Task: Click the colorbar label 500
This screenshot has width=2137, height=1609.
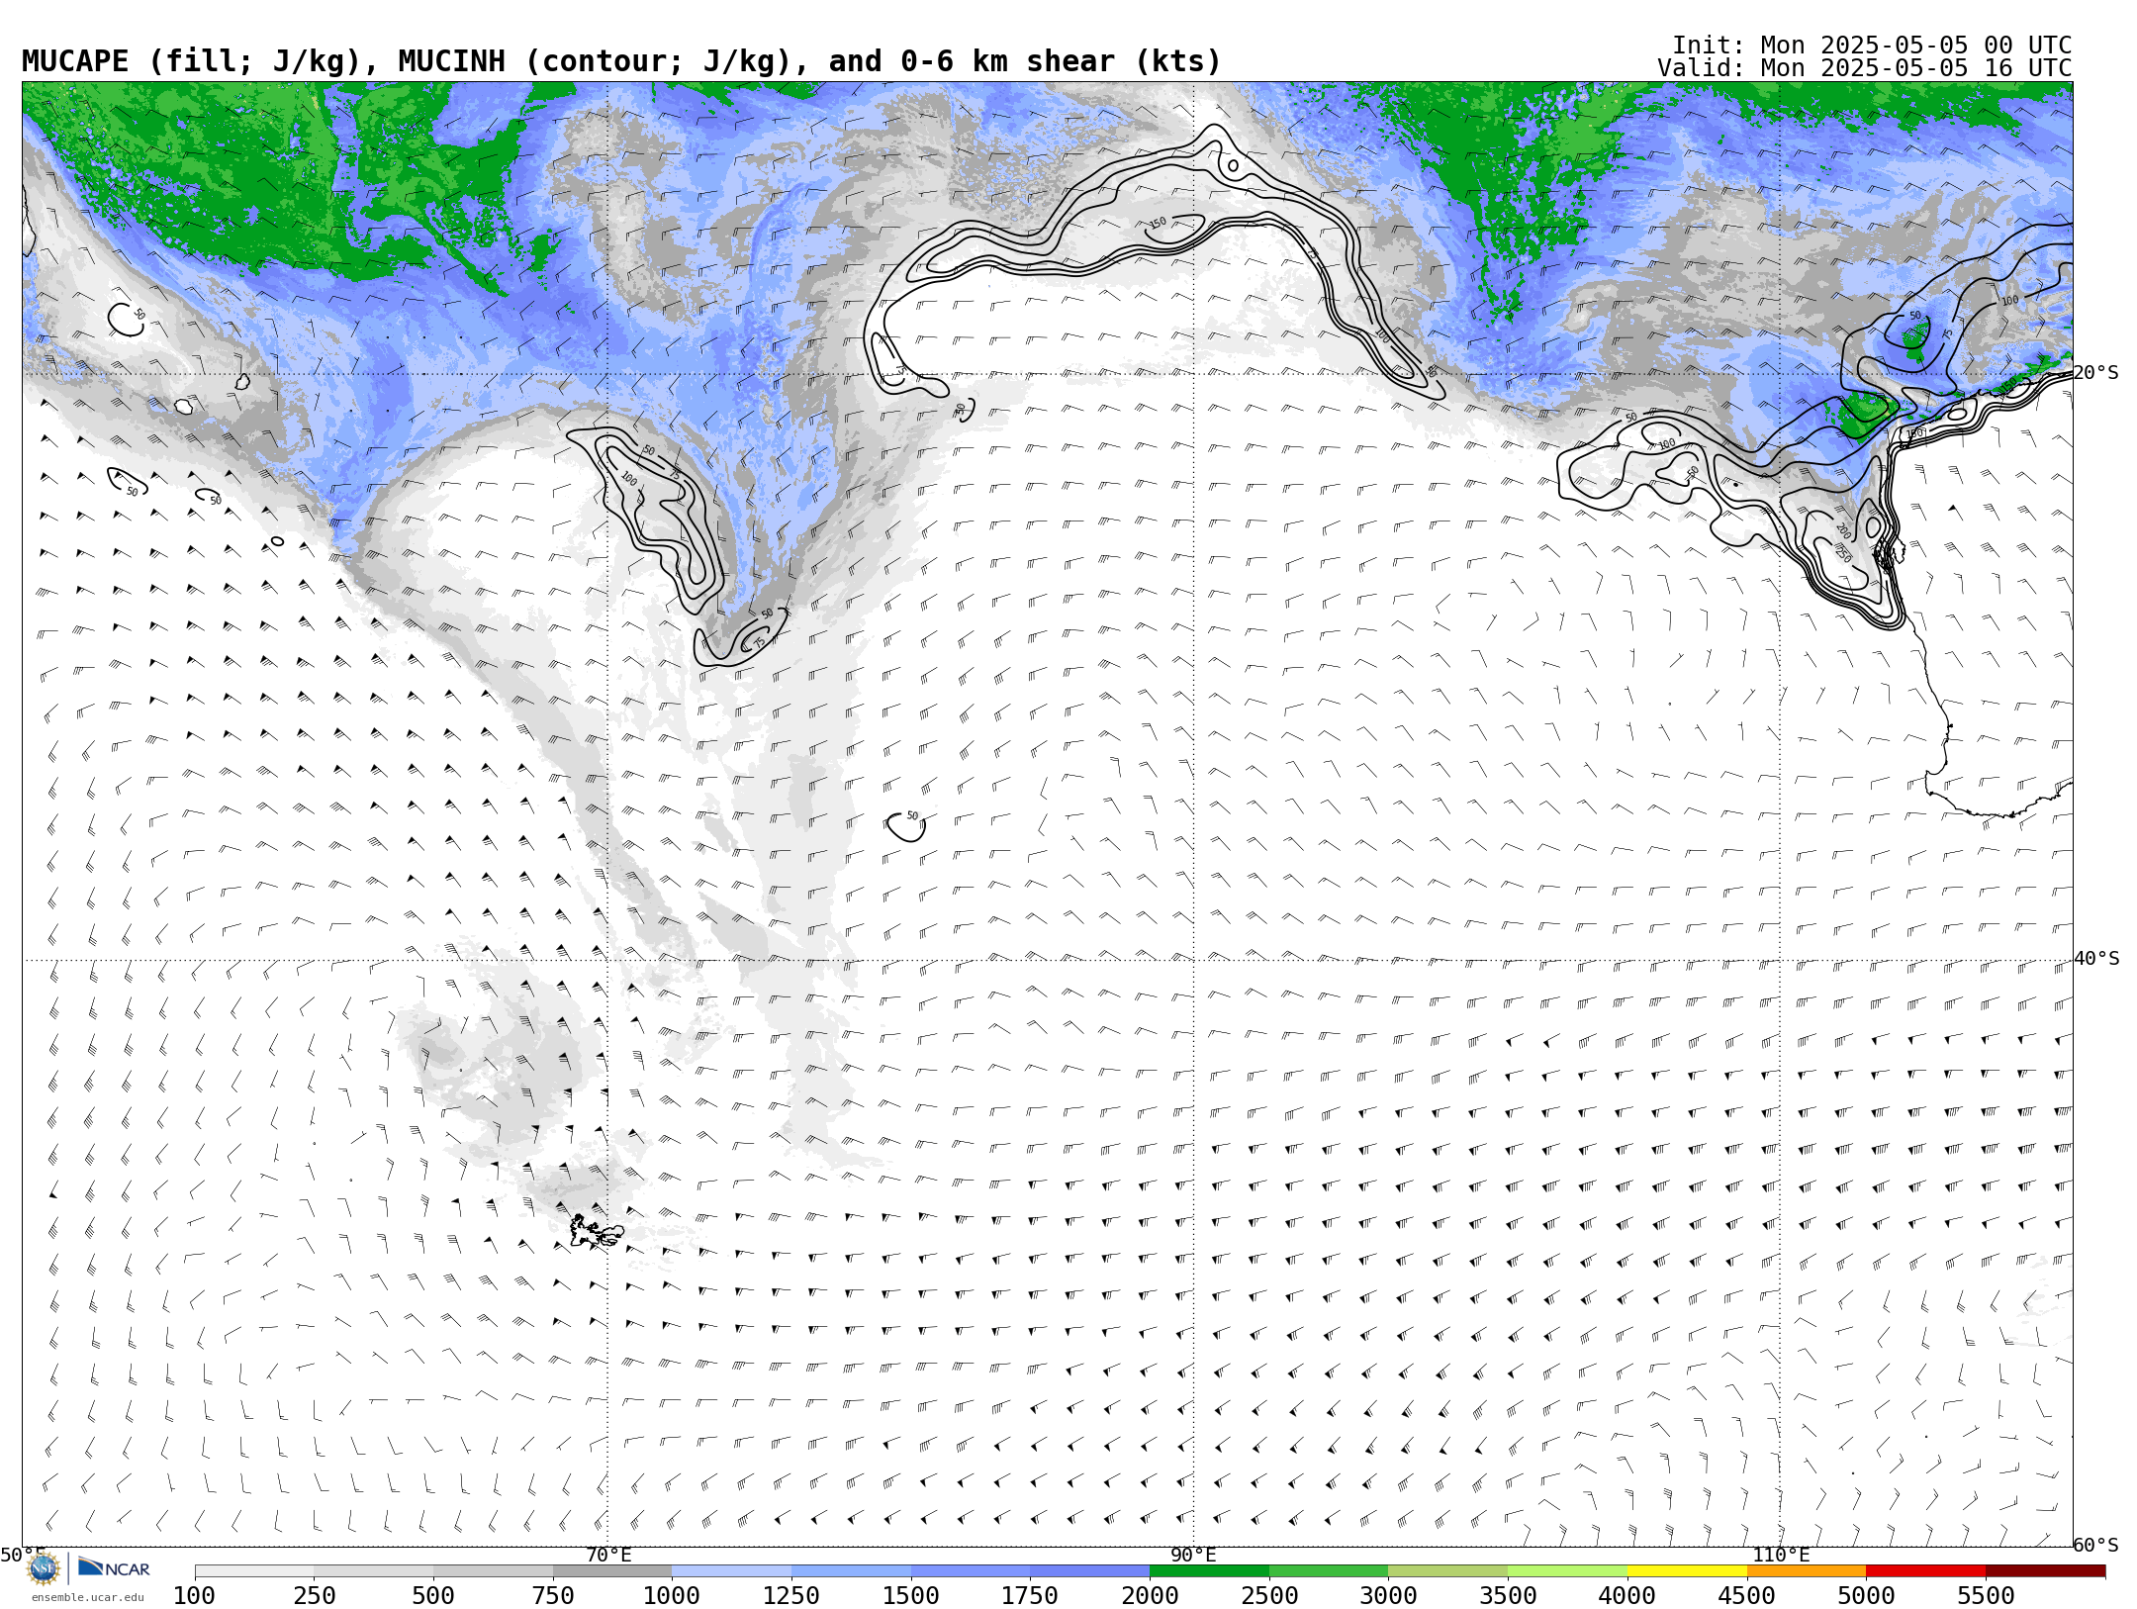Action: (x=433, y=1596)
